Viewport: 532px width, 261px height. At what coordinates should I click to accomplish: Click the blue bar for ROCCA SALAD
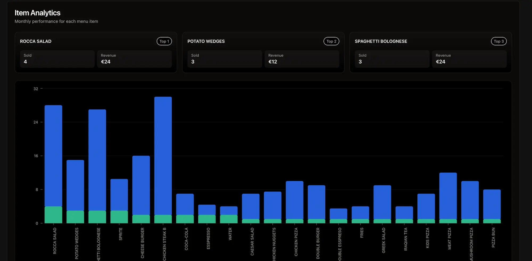53,156
